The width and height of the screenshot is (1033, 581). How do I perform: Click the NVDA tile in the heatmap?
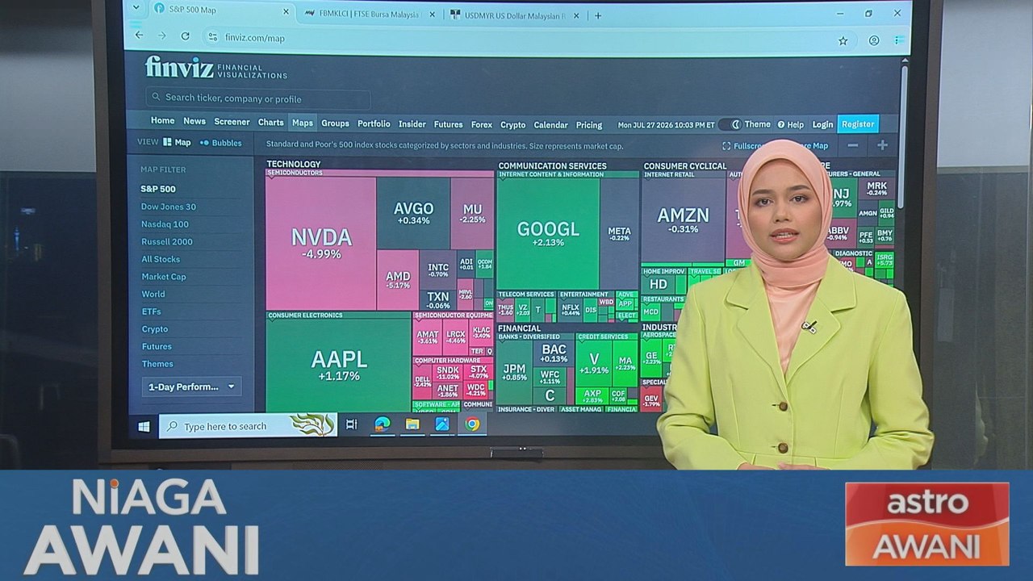pyautogui.click(x=321, y=244)
